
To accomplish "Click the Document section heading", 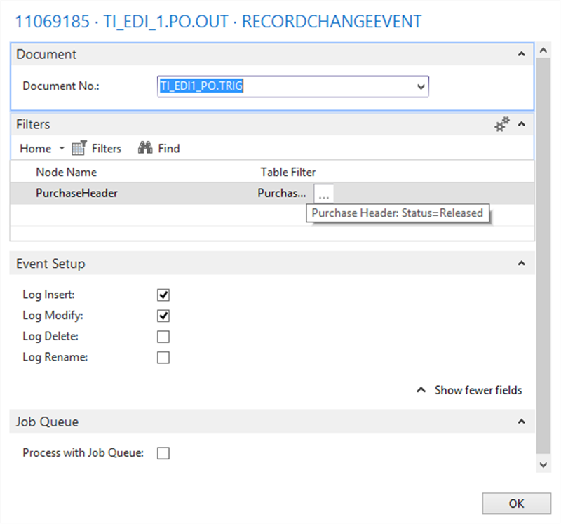I will (46, 55).
